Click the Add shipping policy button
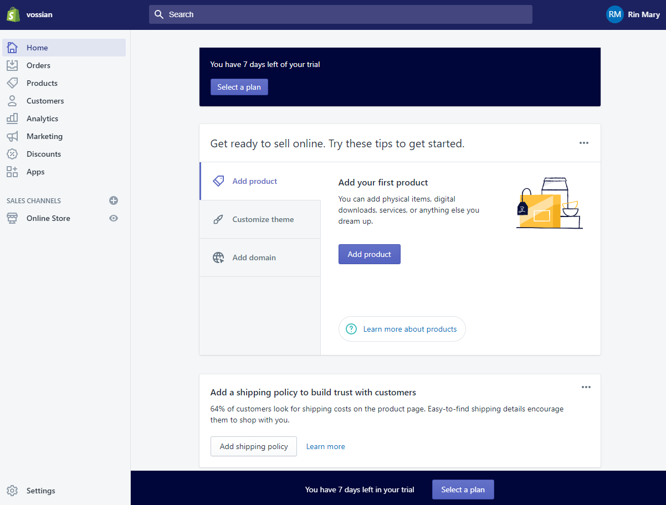The image size is (666, 505). tap(254, 446)
